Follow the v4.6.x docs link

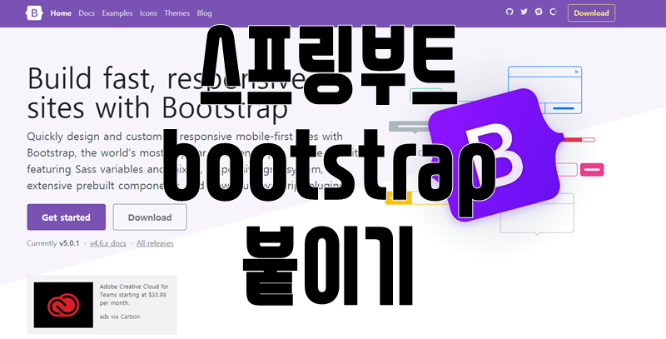coord(108,243)
